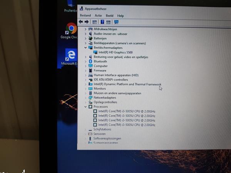Click the camera icon beside Beeldapparaten

click(x=90, y=43)
